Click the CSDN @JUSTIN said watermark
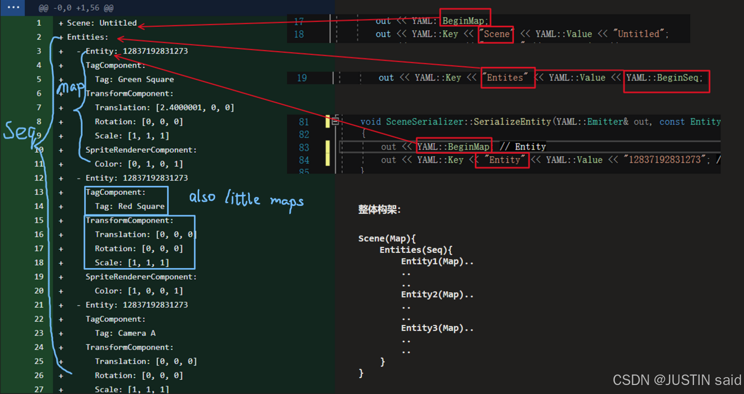744x394 pixels. [x=677, y=380]
